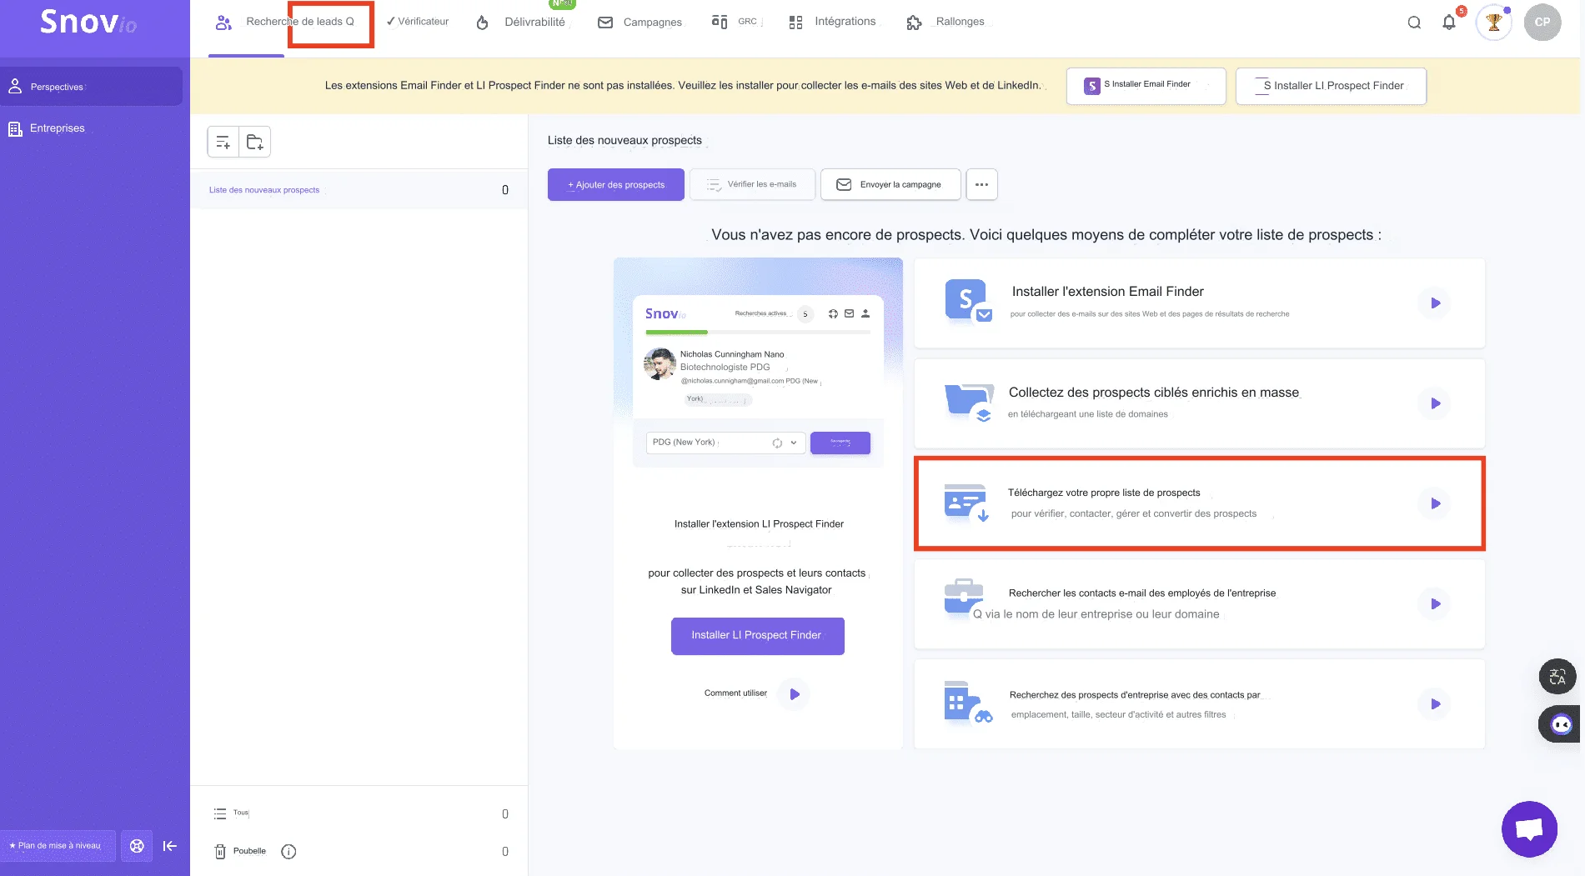Click the Poubelle info icon
1585x876 pixels.
pyautogui.click(x=288, y=851)
